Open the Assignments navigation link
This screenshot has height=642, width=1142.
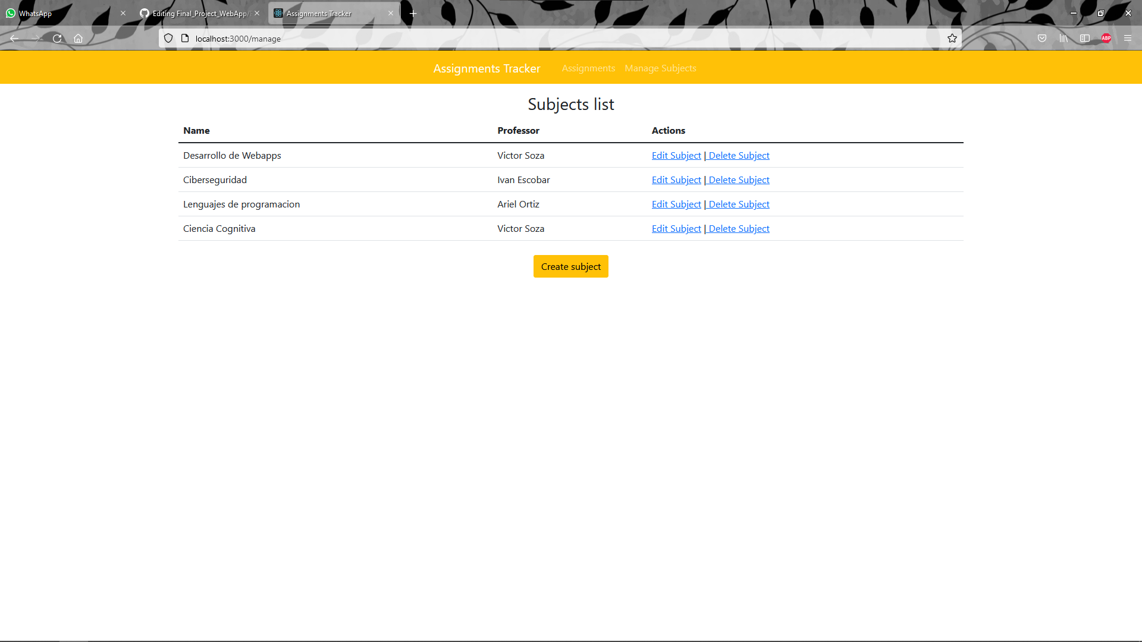click(588, 68)
